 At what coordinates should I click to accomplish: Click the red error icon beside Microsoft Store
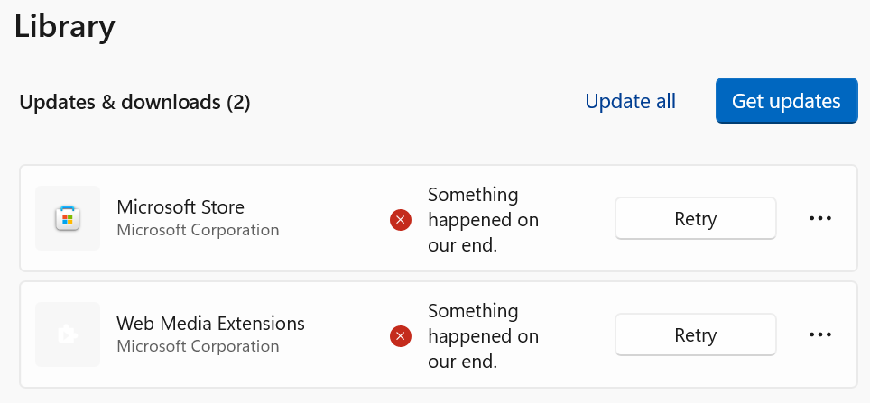400,219
